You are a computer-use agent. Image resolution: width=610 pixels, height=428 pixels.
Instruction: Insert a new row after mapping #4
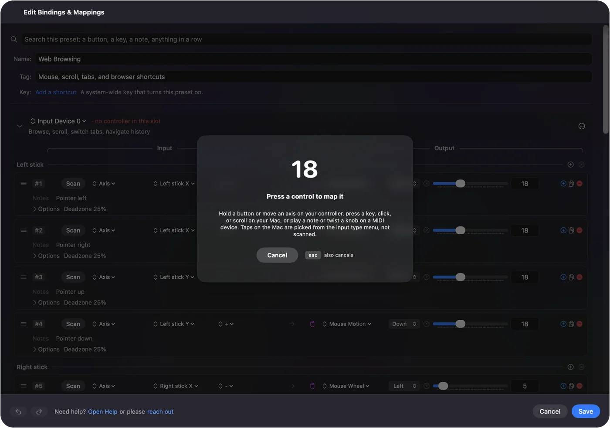click(563, 324)
